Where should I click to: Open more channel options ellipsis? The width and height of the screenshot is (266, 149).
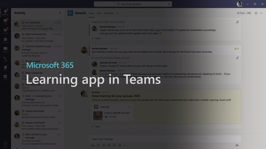[261, 13]
